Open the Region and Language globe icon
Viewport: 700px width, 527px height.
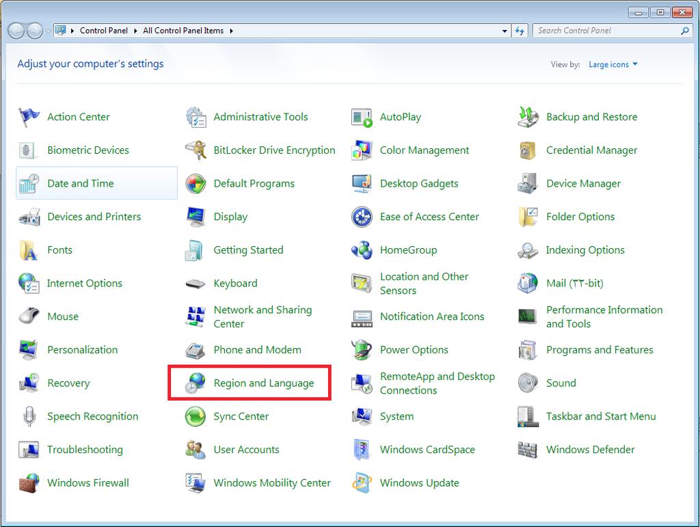(196, 383)
